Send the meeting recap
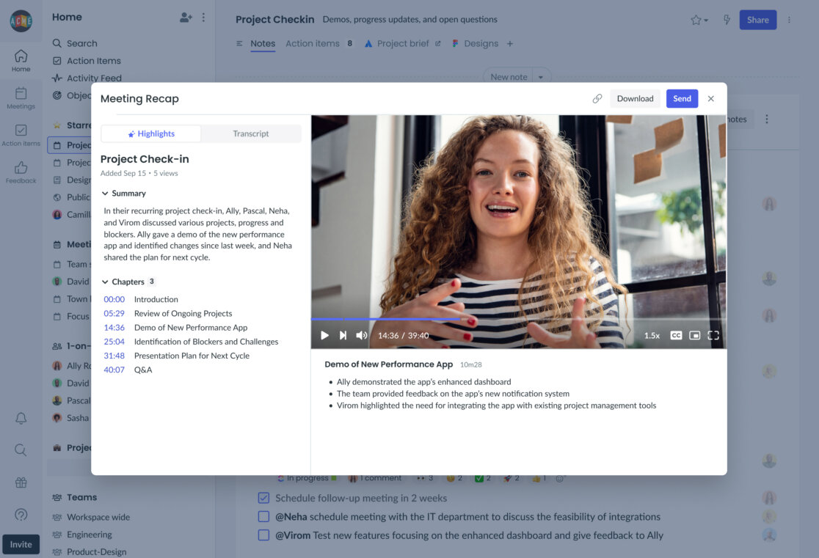This screenshot has width=819, height=558. click(682, 99)
